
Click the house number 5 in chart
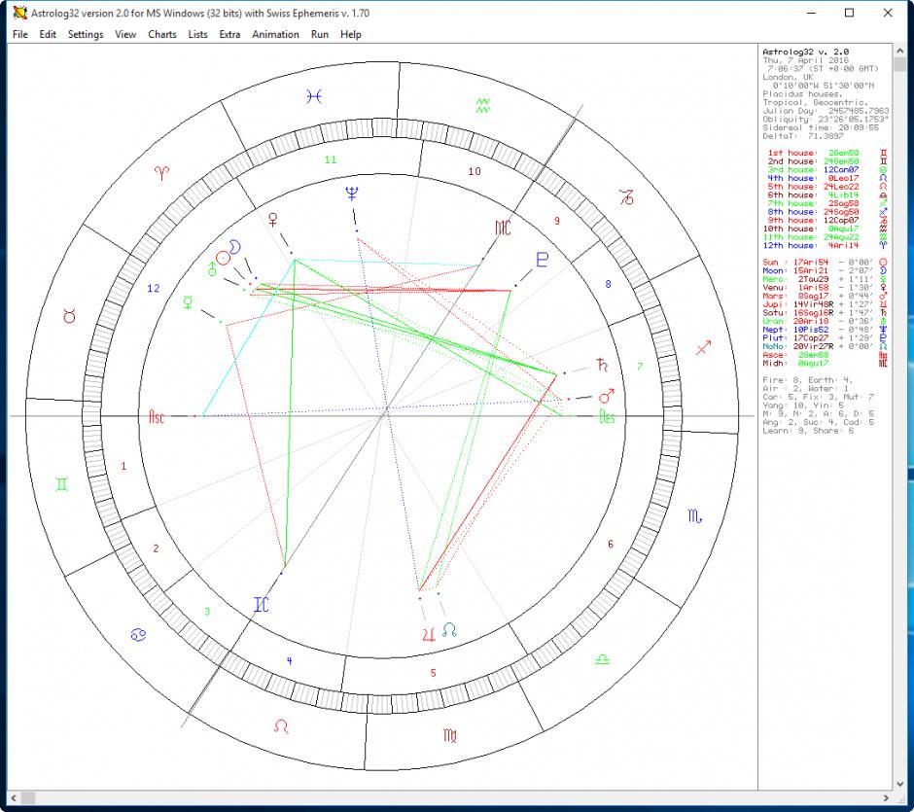click(x=433, y=673)
